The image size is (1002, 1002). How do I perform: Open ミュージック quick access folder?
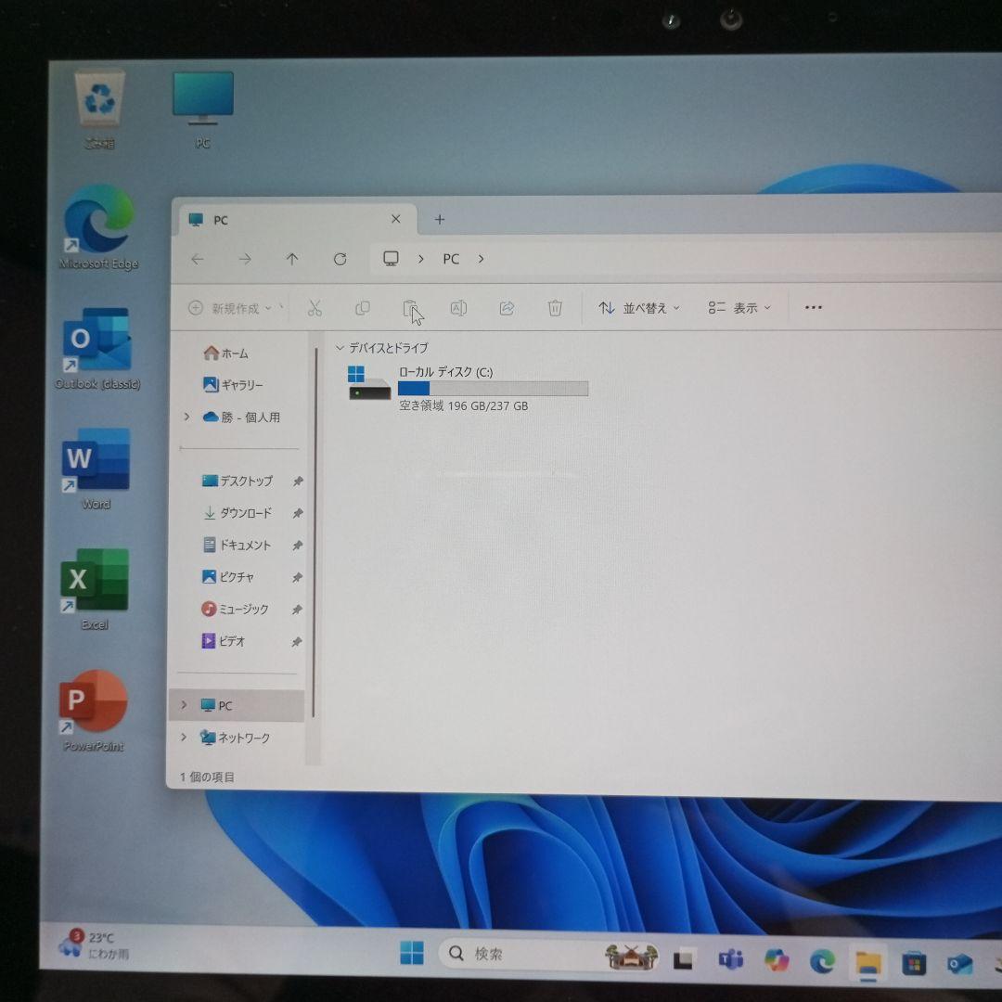pyautogui.click(x=235, y=609)
